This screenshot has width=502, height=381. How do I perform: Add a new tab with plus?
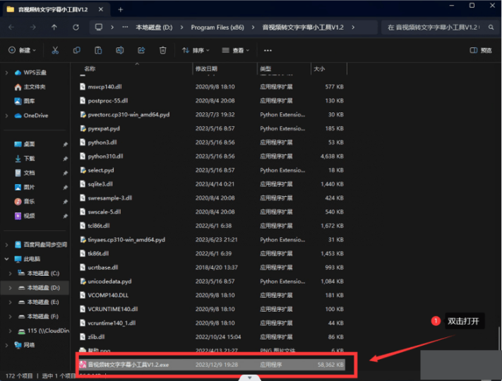120,10
